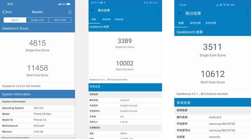251x139 pixels.
Task: Tap back arrow in Huawei 跑分结果 screen
Action: coord(92,10)
